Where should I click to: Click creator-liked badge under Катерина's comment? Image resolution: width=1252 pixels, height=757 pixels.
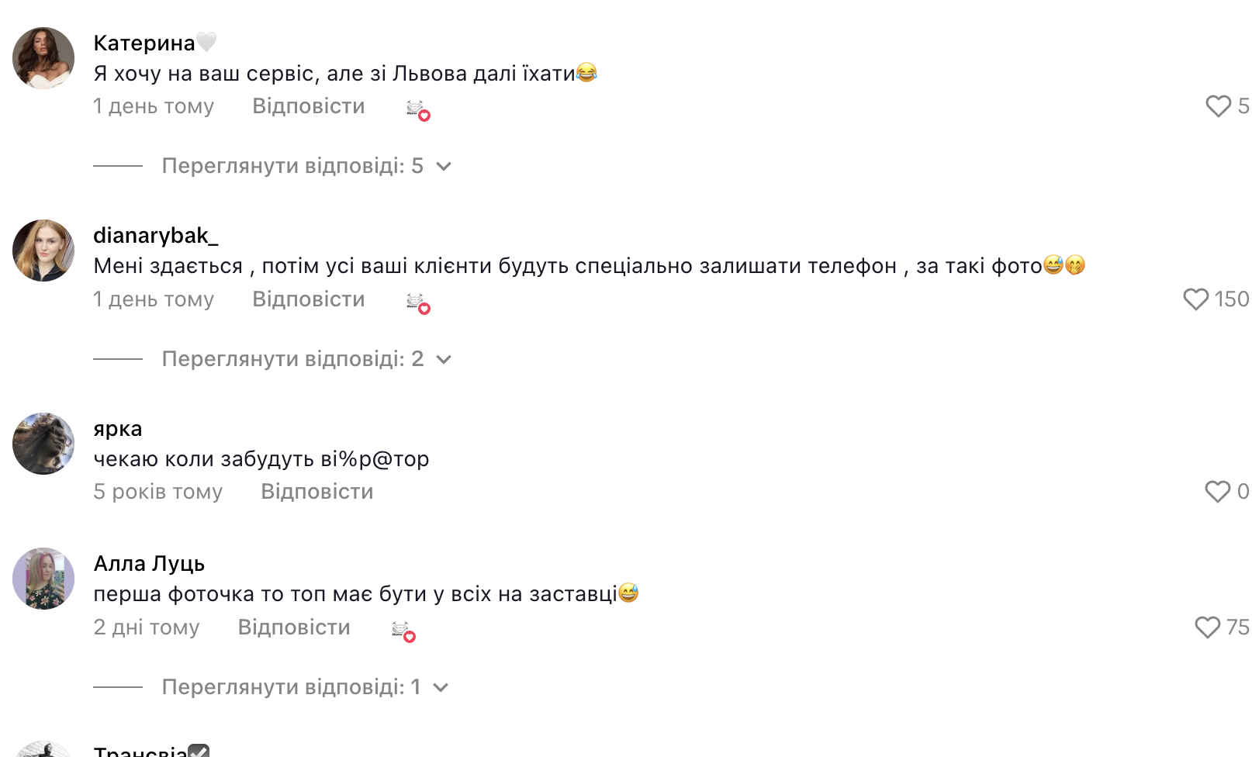(417, 110)
